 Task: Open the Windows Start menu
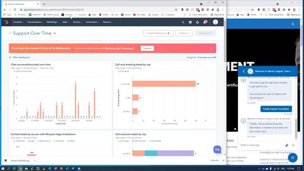[x=3, y=169]
